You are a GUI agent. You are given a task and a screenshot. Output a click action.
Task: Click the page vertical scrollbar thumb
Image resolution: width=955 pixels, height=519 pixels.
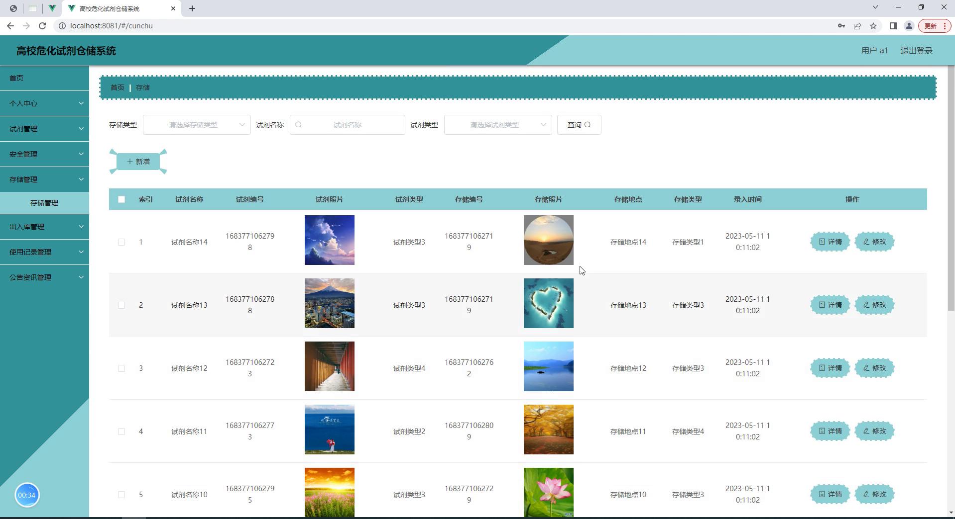[951, 189]
